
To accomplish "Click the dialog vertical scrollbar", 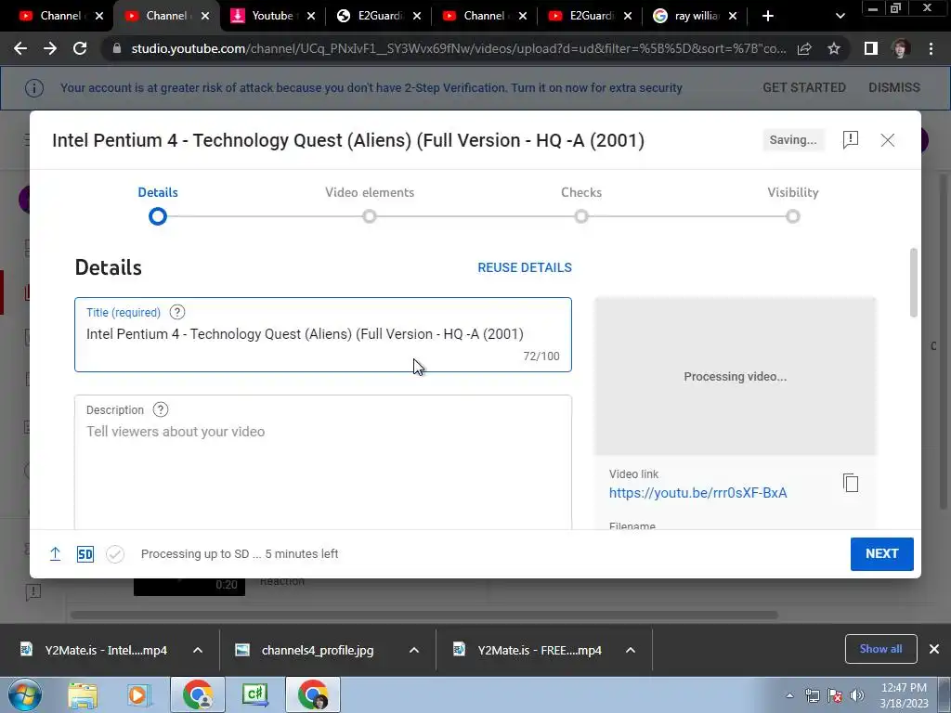I will [x=914, y=282].
